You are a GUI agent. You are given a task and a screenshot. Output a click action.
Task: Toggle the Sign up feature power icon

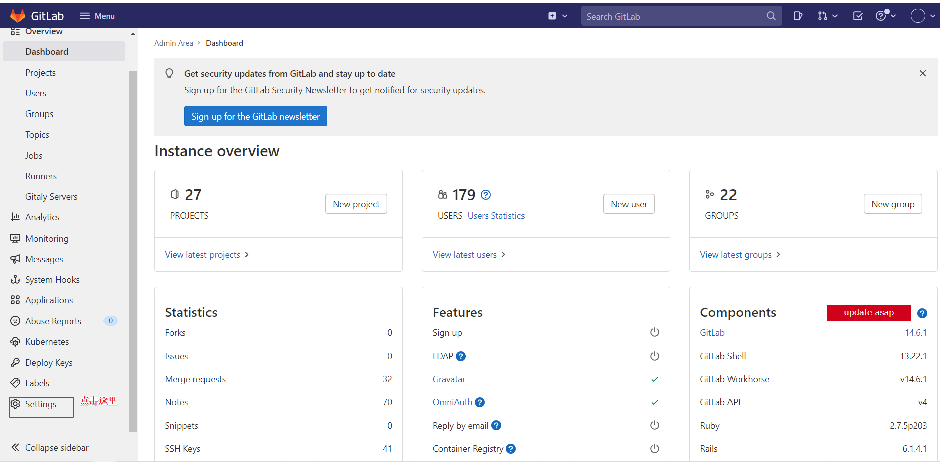click(654, 332)
